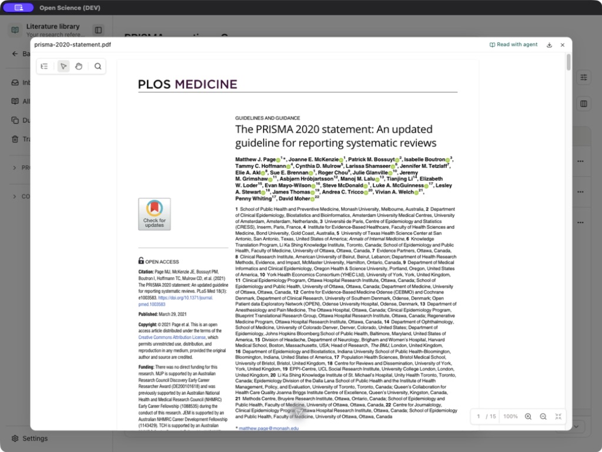This screenshot has width=602, height=452.
Task: Click the ORCID icon after Isabelle Boutron
Action: [x=447, y=159]
